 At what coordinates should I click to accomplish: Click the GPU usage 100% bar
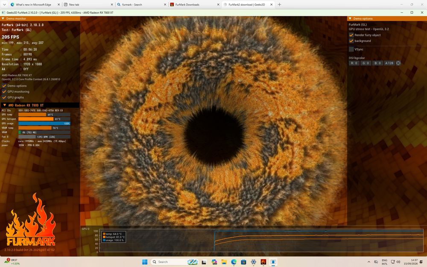point(44,123)
